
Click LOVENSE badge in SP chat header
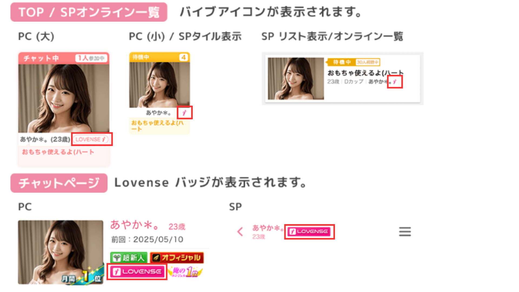309,232
